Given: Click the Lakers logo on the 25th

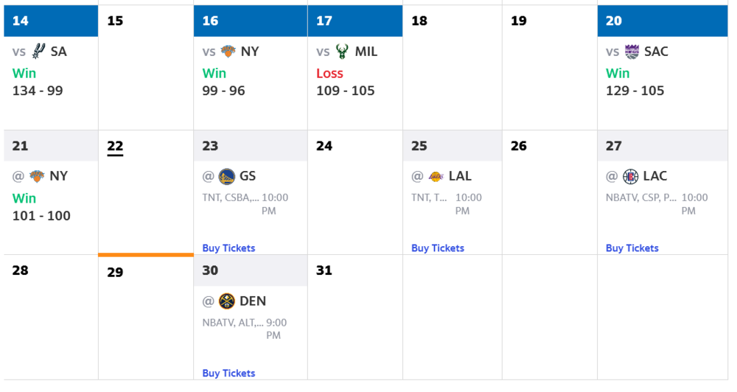Looking at the screenshot, I should [x=436, y=176].
